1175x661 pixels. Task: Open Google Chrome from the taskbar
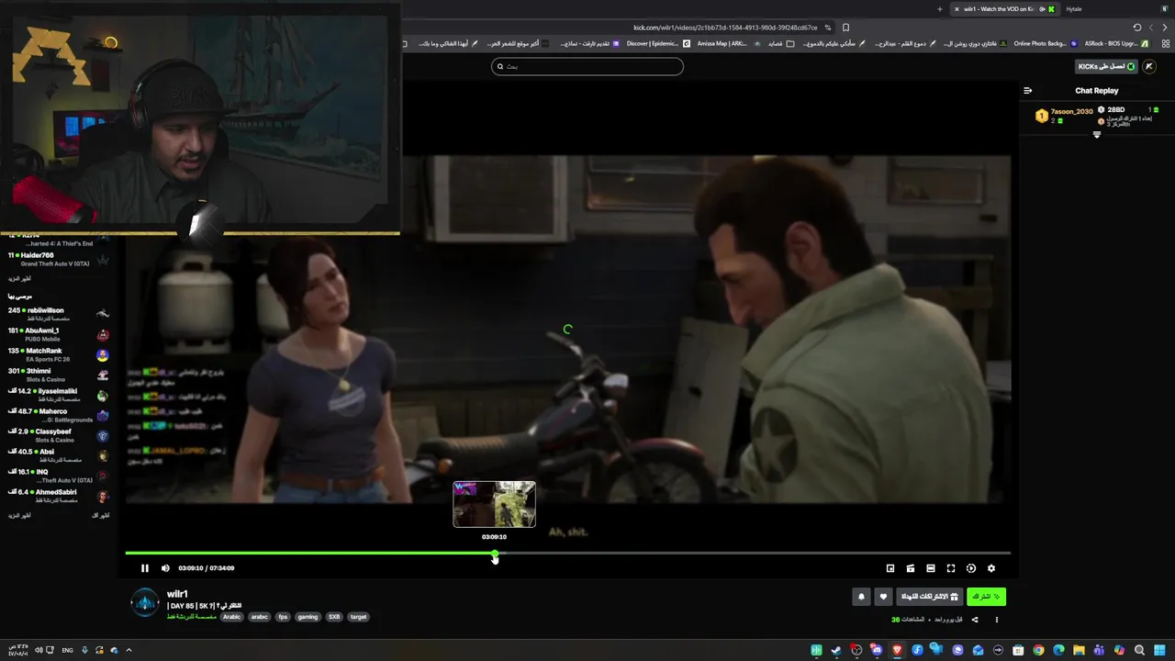(1038, 650)
